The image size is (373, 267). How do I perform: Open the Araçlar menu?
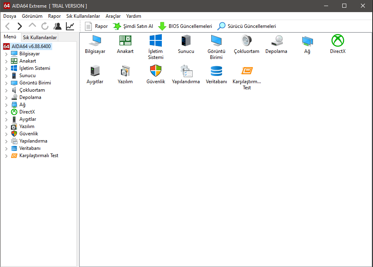click(x=113, y=16)
